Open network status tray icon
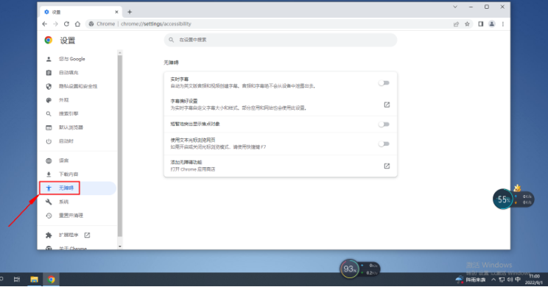 click(x=502, y=280)
